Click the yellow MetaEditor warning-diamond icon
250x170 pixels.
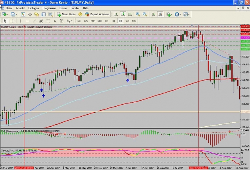click(80, 14)
